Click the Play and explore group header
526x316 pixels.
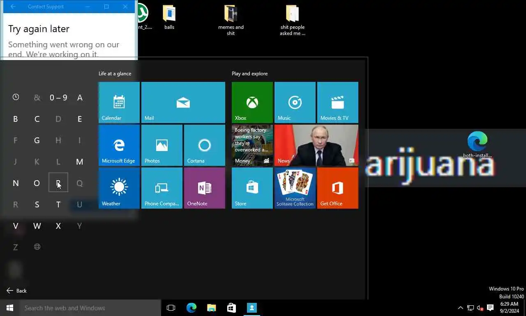tap(249, 74)
